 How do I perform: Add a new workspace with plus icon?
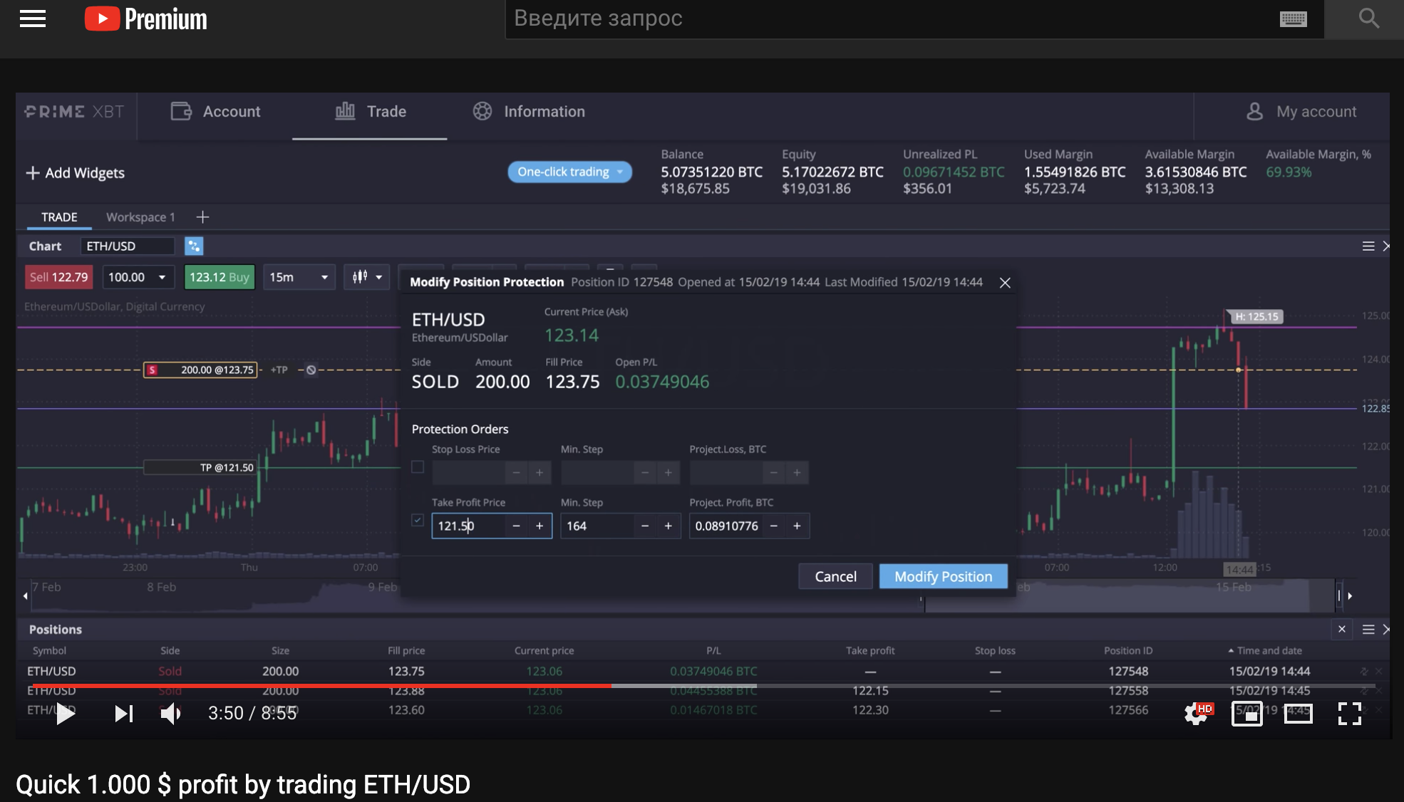coord(202,217)
